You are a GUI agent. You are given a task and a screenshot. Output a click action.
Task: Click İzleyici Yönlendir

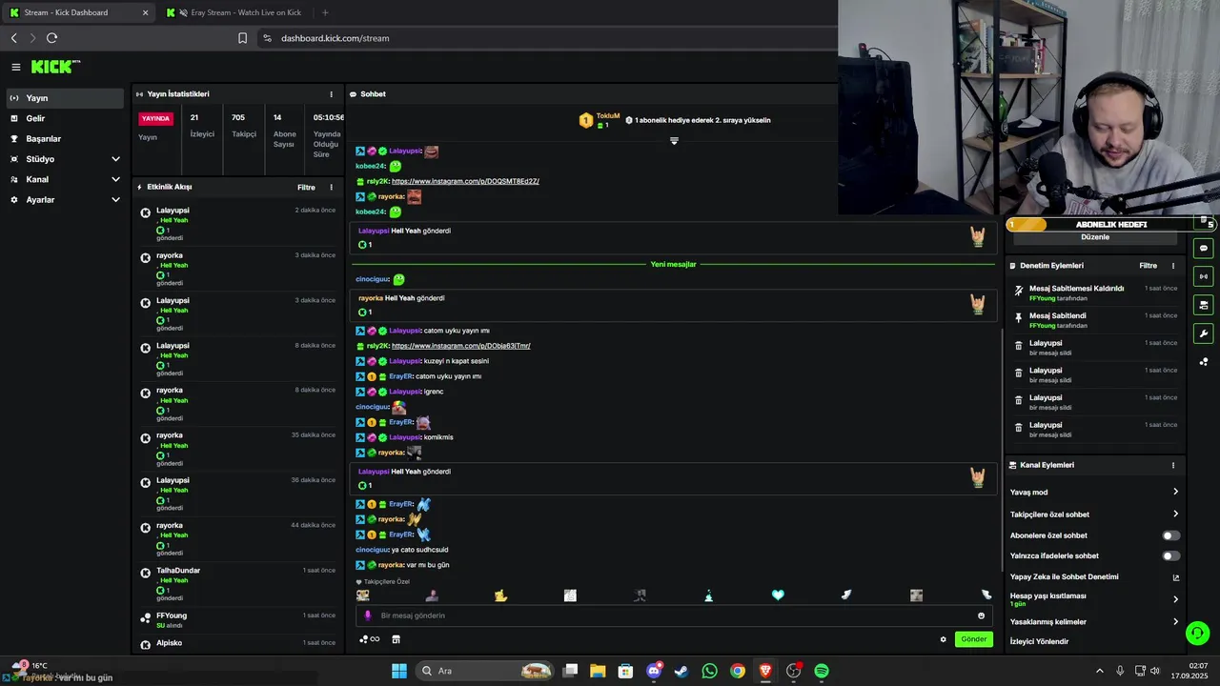[x=1039, y=641]
